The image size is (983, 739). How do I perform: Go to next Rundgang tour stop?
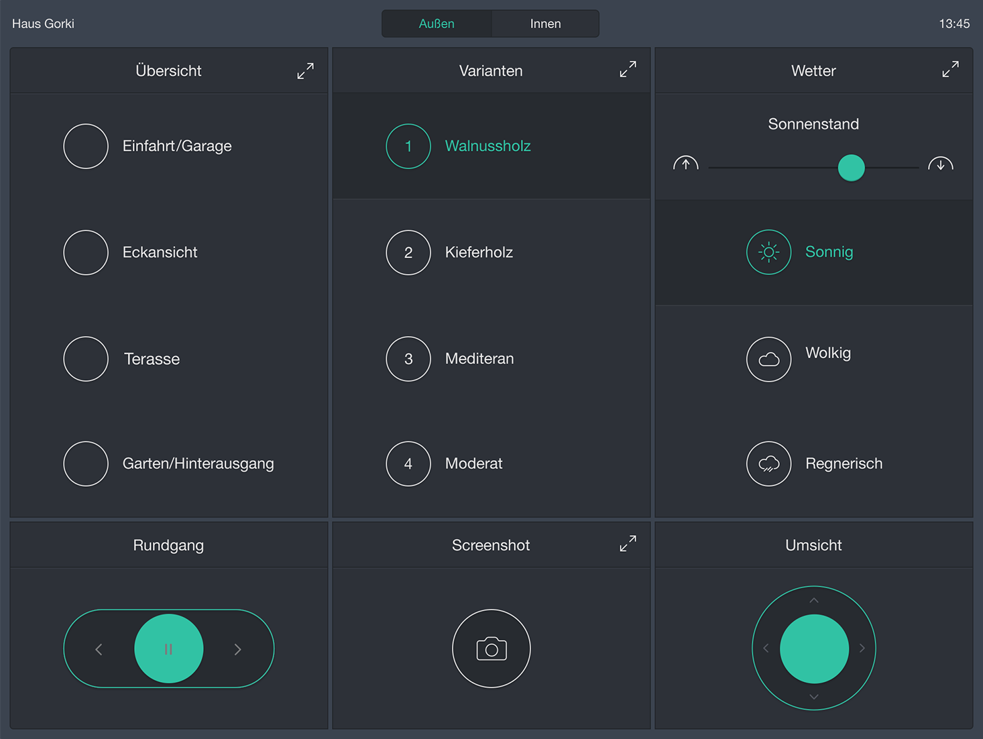click(x=237, y=649)
